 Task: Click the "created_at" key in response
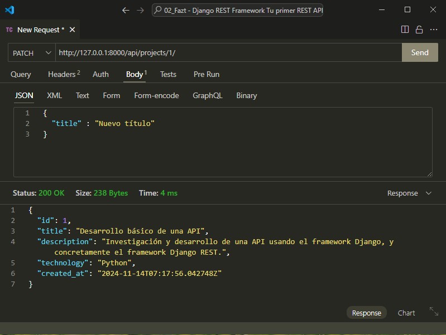pos(63,273)
